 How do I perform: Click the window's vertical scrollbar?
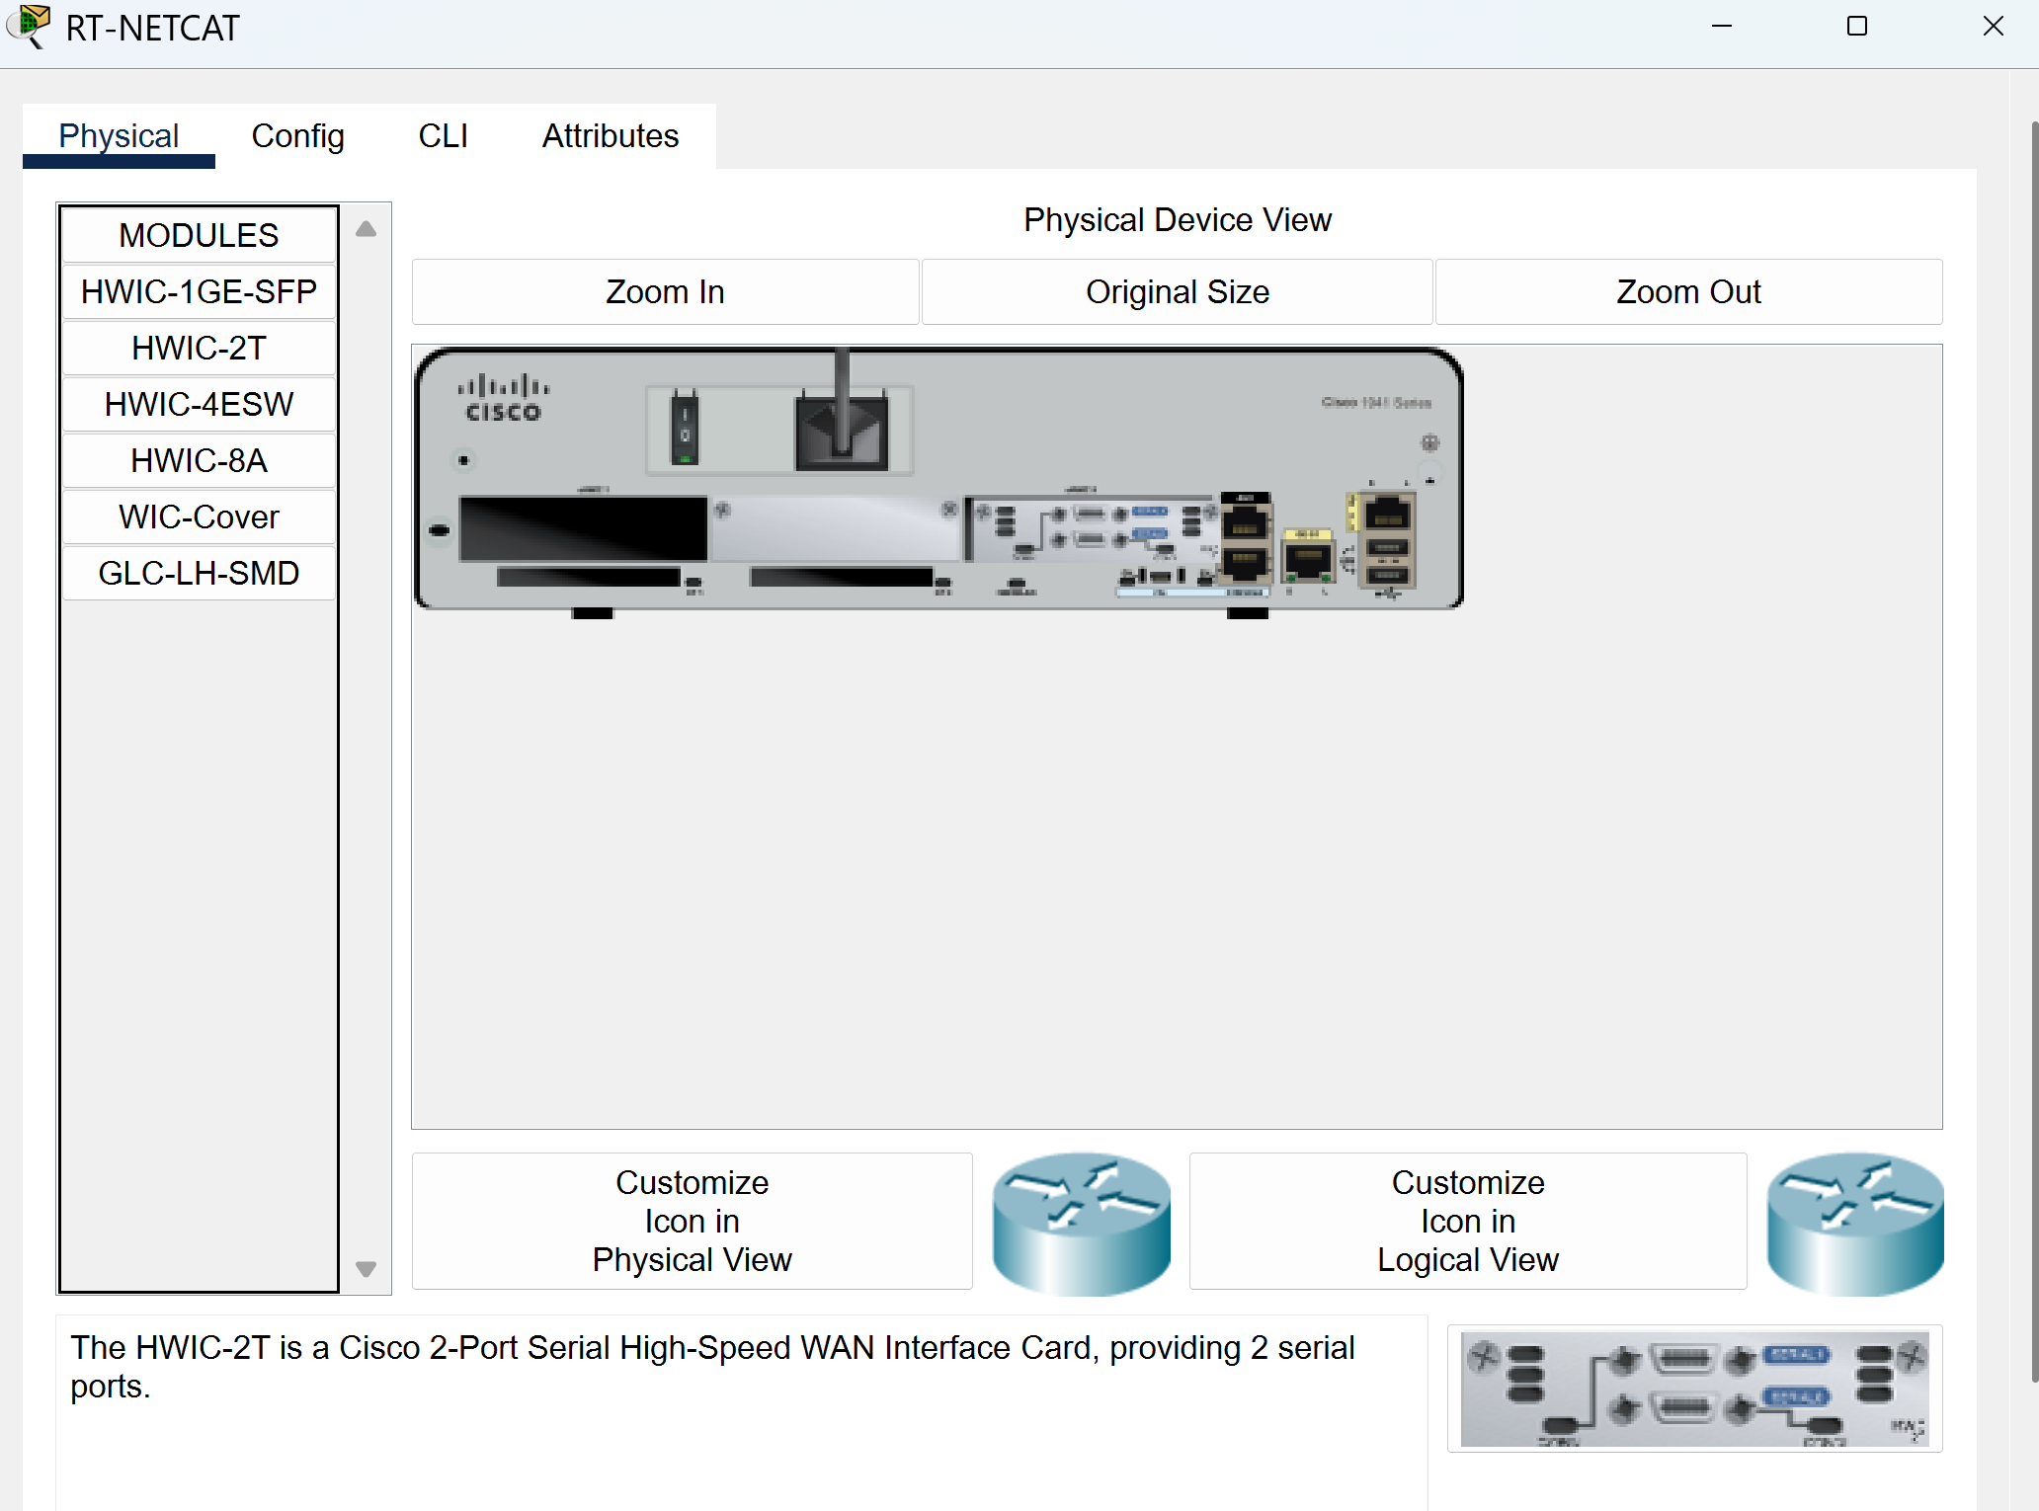[x=2033, y=751]
